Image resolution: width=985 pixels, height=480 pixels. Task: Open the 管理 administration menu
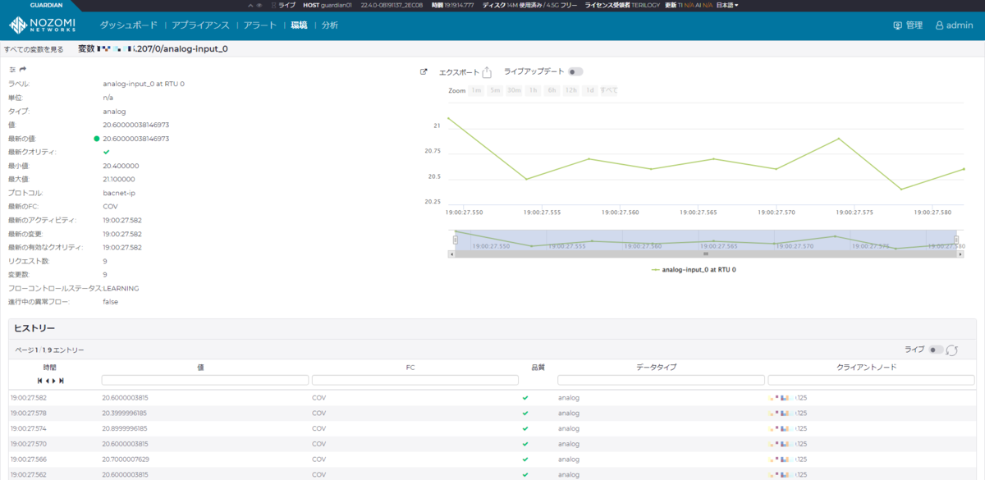pos(908,25)
